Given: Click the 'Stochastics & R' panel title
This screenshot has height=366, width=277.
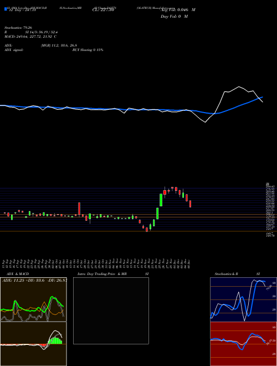Looking at the screenshot, I should [227, 274].
